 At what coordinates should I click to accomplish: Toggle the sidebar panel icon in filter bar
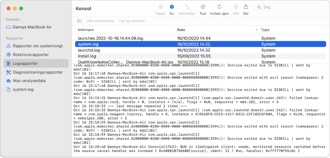[79, 21]
